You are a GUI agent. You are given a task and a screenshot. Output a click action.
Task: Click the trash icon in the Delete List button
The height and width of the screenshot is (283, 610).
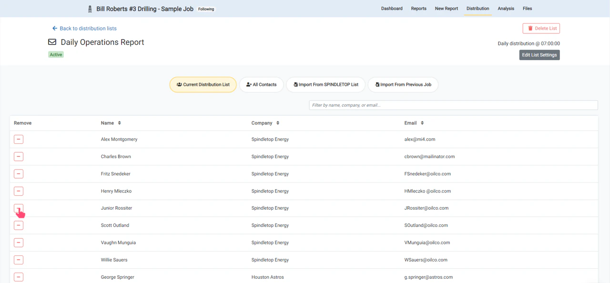pos(530,28)
